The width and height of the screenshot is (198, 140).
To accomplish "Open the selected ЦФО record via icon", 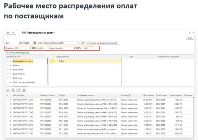I will click(83, 43).
